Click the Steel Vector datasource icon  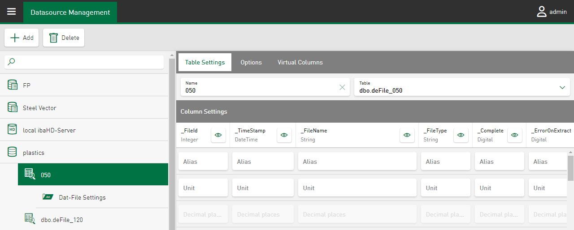[13, 107]
